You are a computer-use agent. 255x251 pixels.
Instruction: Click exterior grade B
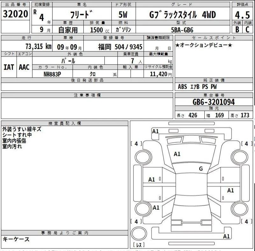click(237, 29)
